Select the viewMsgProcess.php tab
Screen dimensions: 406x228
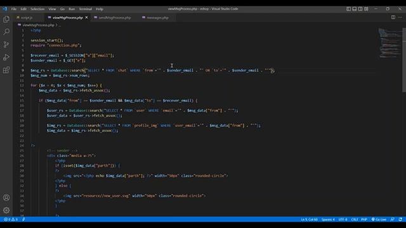(68, 18)
